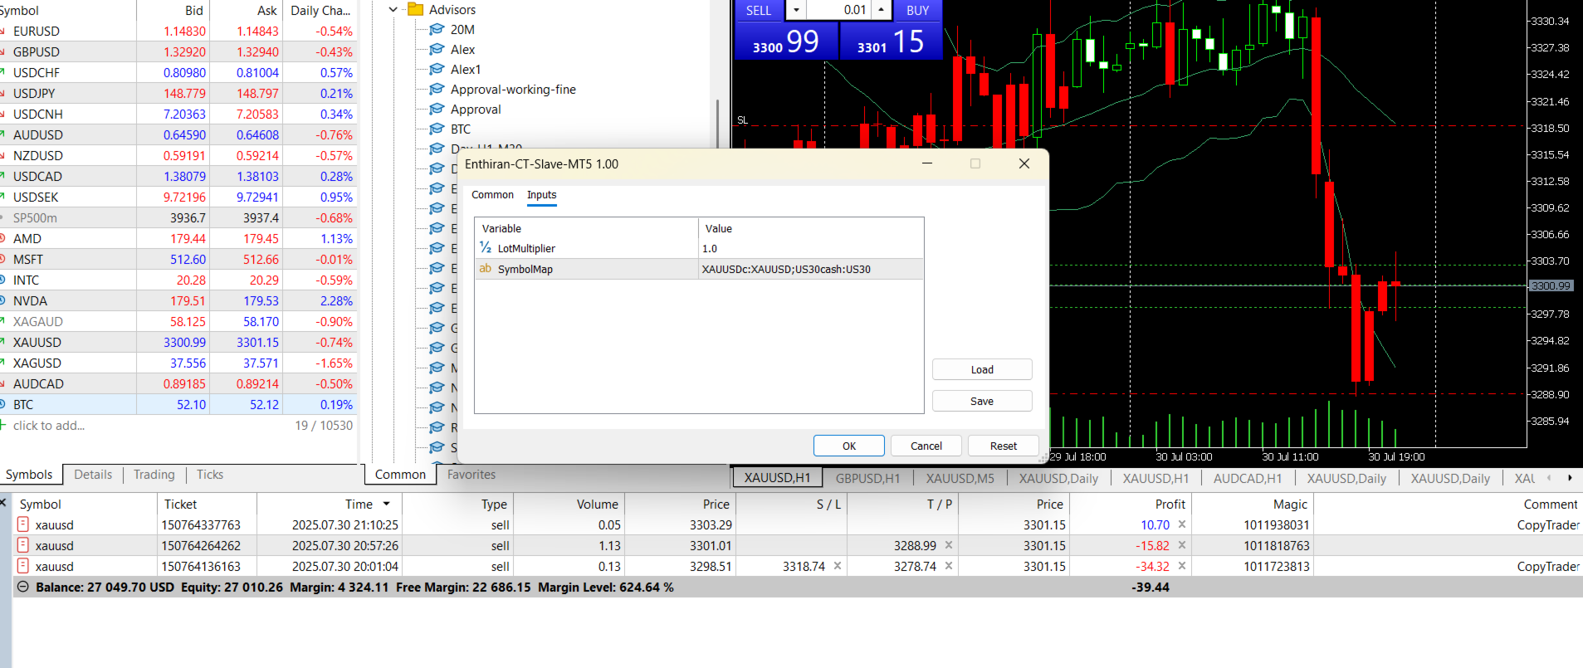Collapse the balance summary row

[23, 587]
